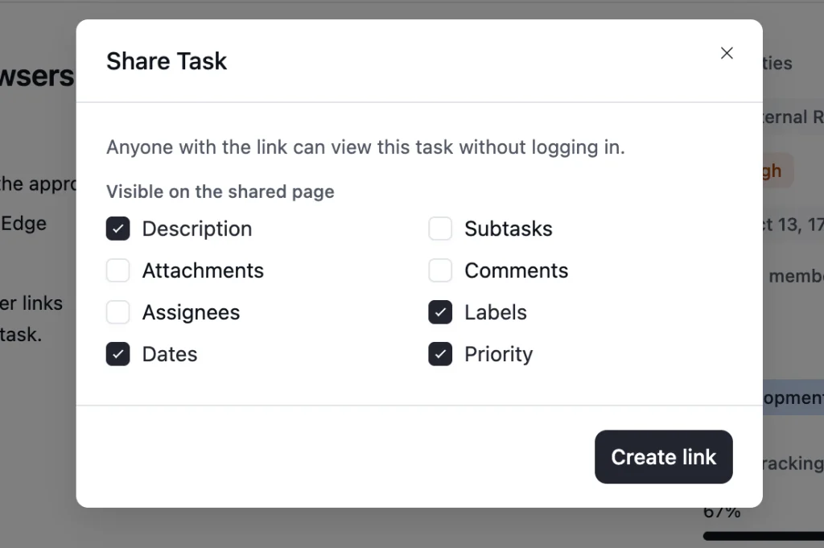The height and width of the screenshot is (548, 824).
Task: Enable the Comments checkbox
Action: point(440,270)
